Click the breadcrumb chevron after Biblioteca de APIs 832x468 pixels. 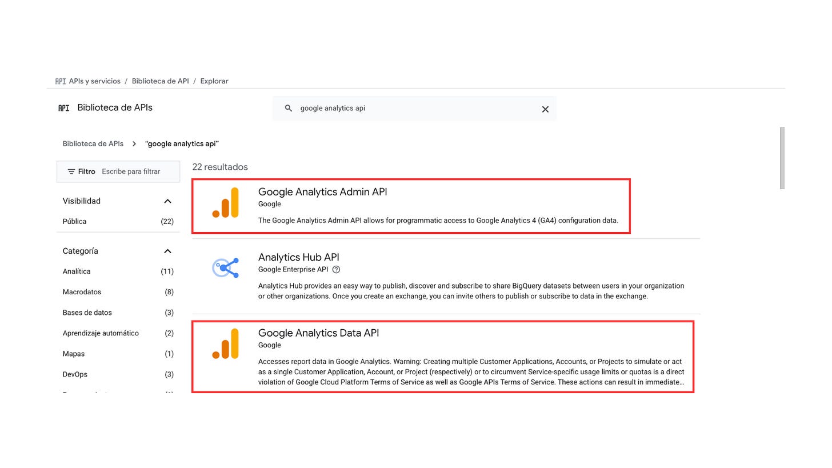(134, 144)
